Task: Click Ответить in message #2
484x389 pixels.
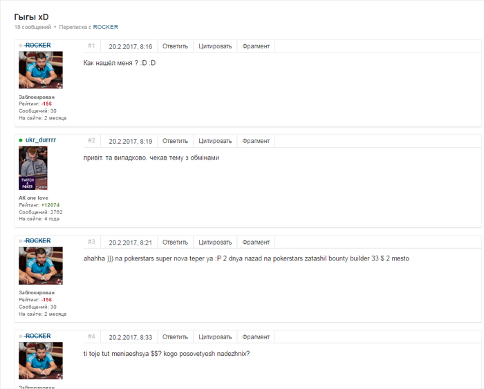Action: (176, 141)
